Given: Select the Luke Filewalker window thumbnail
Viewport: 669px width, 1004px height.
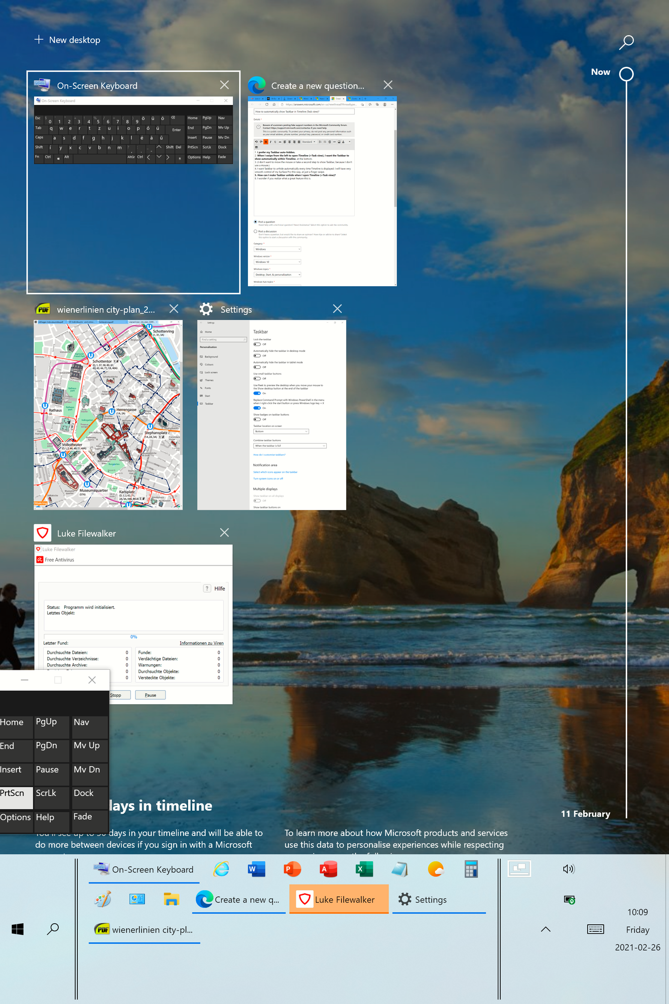Looking at the screenshot, I should [x=133, y=624].
